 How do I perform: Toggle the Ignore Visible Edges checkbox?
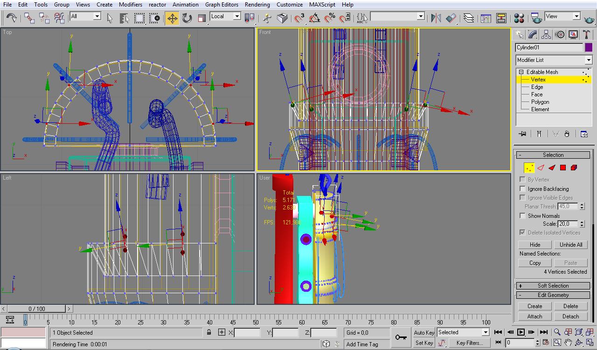[x=522, y=197]
